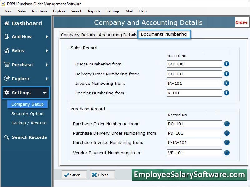Image resolution: width=250 pixels, height=187 pixels.
Task: Select the Add New icon in sidebar
Action: [x=7, y=37]
